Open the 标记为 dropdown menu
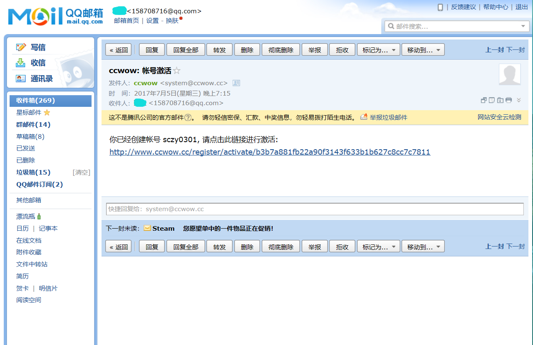This screenshot has width=533, height=345. [378, 49]
